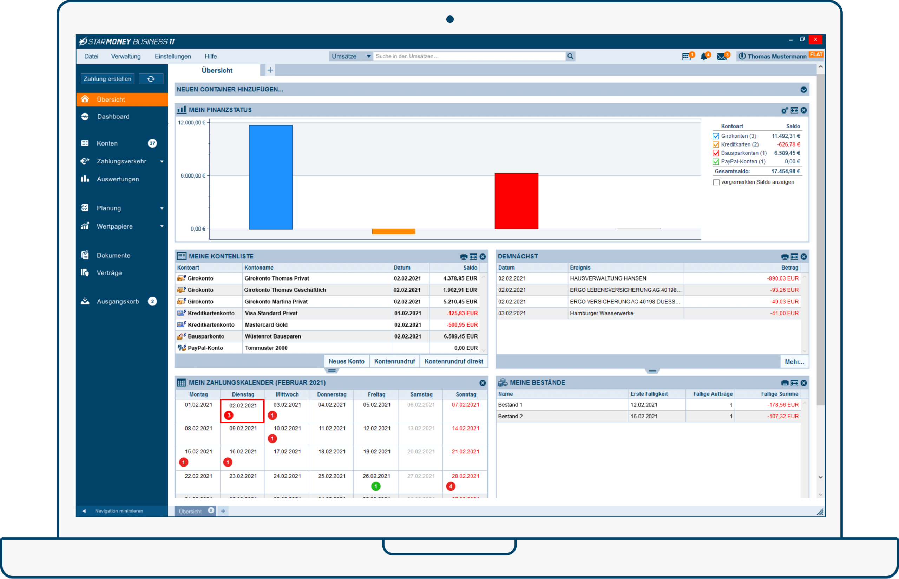Image resolution: width=899 pixels, height=579 pixels.
Task: Click Mehr... in Demnächst
Action: click(795, 362)
